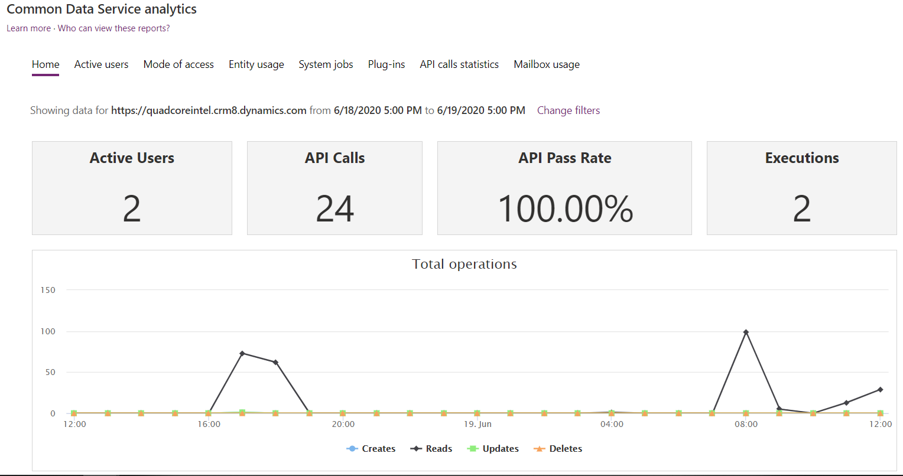Toggle the Reads series in the legend
903x476 pixels.
coord(431,448)
